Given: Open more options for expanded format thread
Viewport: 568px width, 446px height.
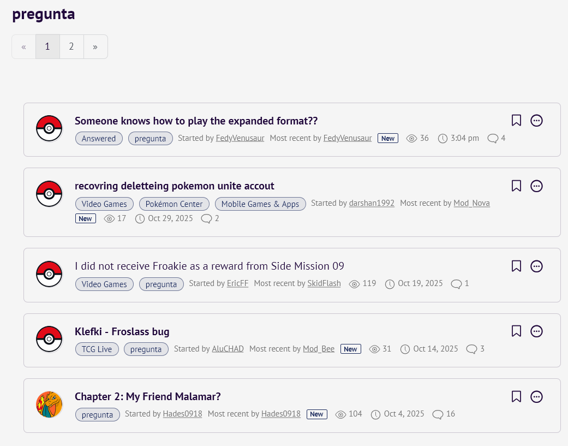Looking at the screenshot, I should coord(536,121).
